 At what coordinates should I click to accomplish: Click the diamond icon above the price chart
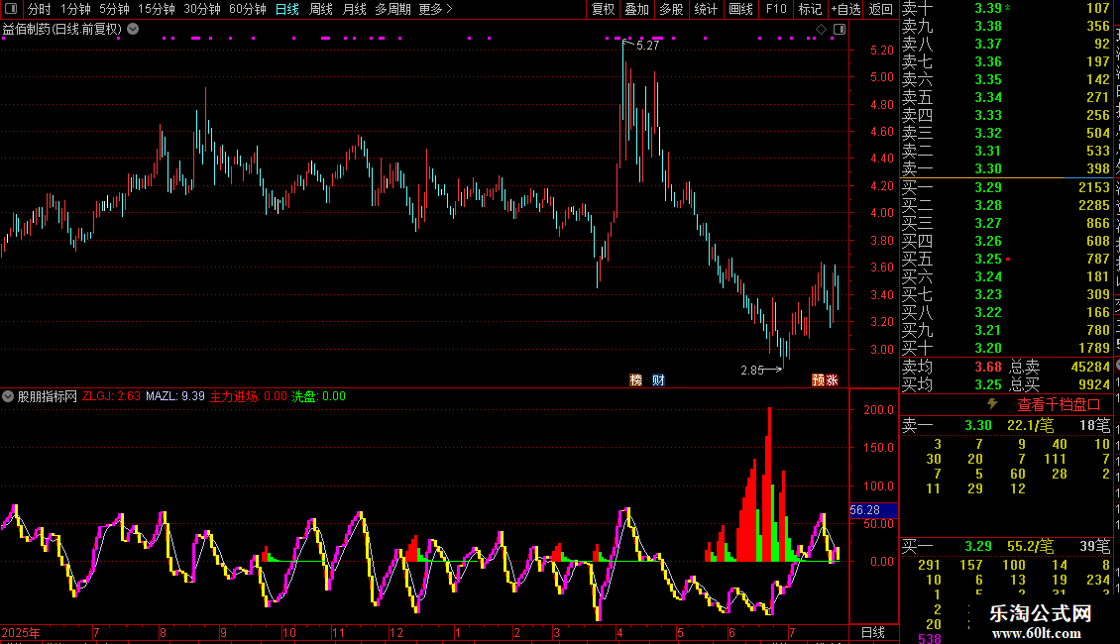[821, 29]
